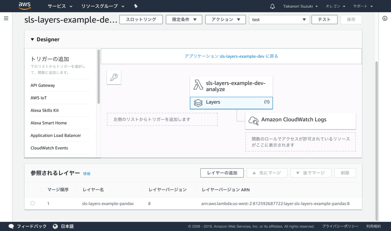Go back to application sls-layers-example-dev link
This screenshot has height=231, width=391.
click(231, 57)
